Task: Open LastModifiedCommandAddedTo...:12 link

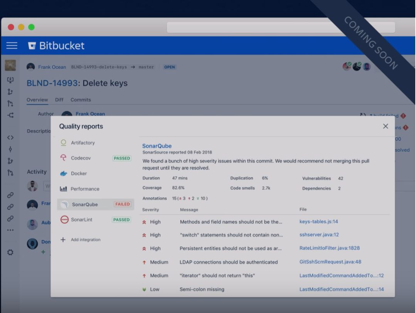Action: click(x=341, y=276)
